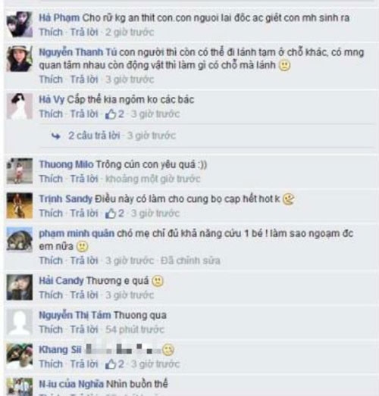The width and height of the screenshot is (379, 396).
Task: Open the N-iu của Nghĩa profile name
Action: coord(71,384)
